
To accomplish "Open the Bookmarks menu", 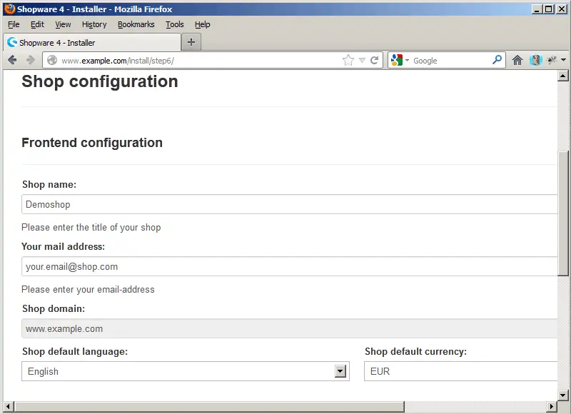I will point(136,24).
